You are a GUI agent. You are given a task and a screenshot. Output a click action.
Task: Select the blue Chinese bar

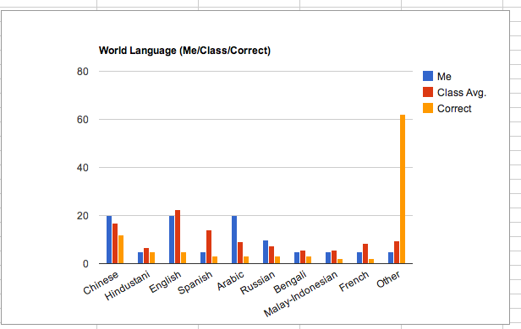coord(109,240)
